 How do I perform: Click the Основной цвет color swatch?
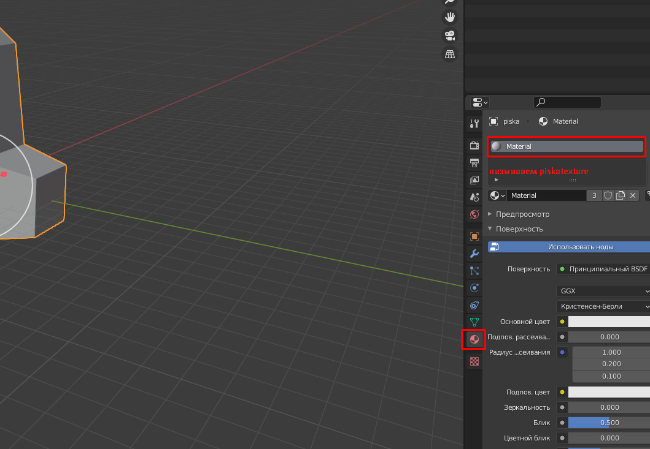pyautogui.click(x=608, y=322)
